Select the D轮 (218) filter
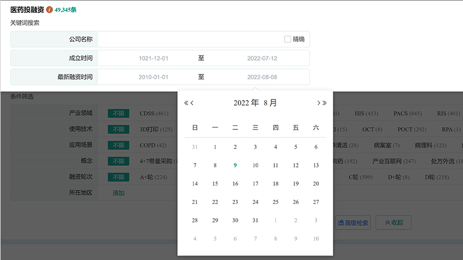 (437, 177)
